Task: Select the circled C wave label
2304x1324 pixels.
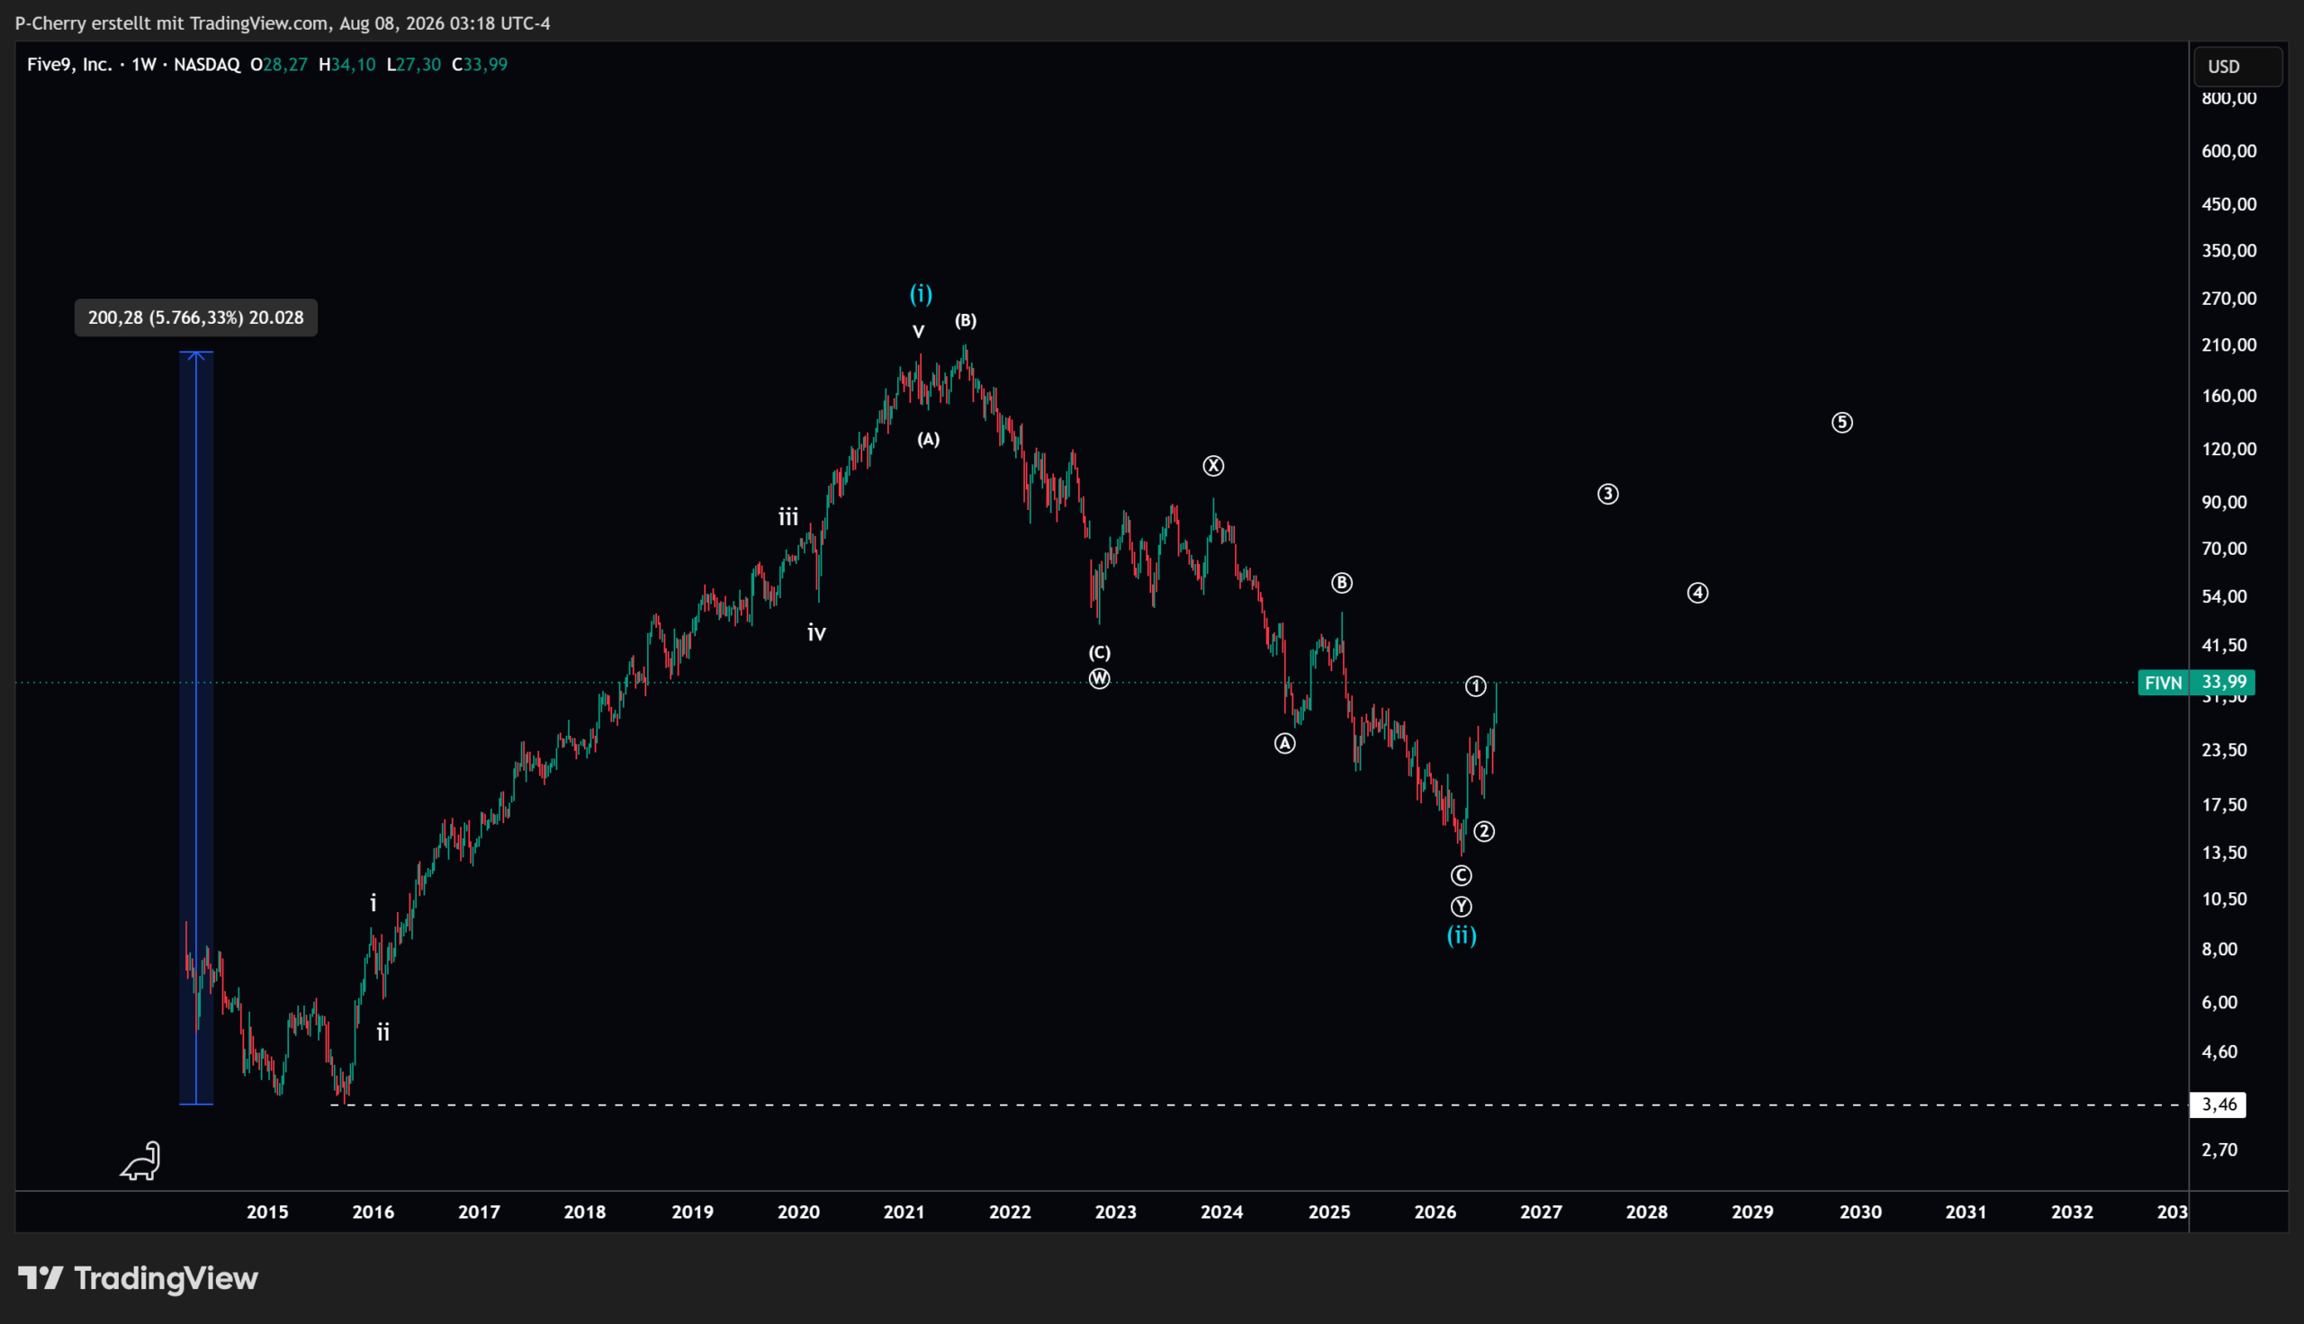Action: 1461,876
